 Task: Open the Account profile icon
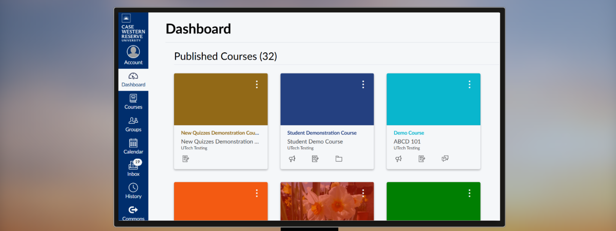(133, 52)
